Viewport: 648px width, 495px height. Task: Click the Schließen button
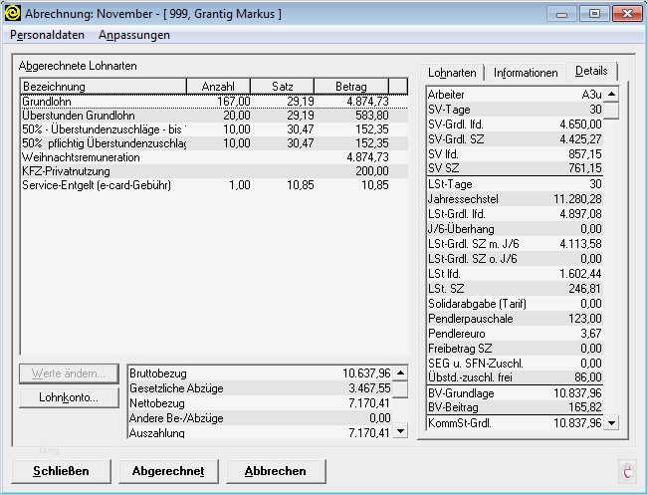[x=61, y=471]
